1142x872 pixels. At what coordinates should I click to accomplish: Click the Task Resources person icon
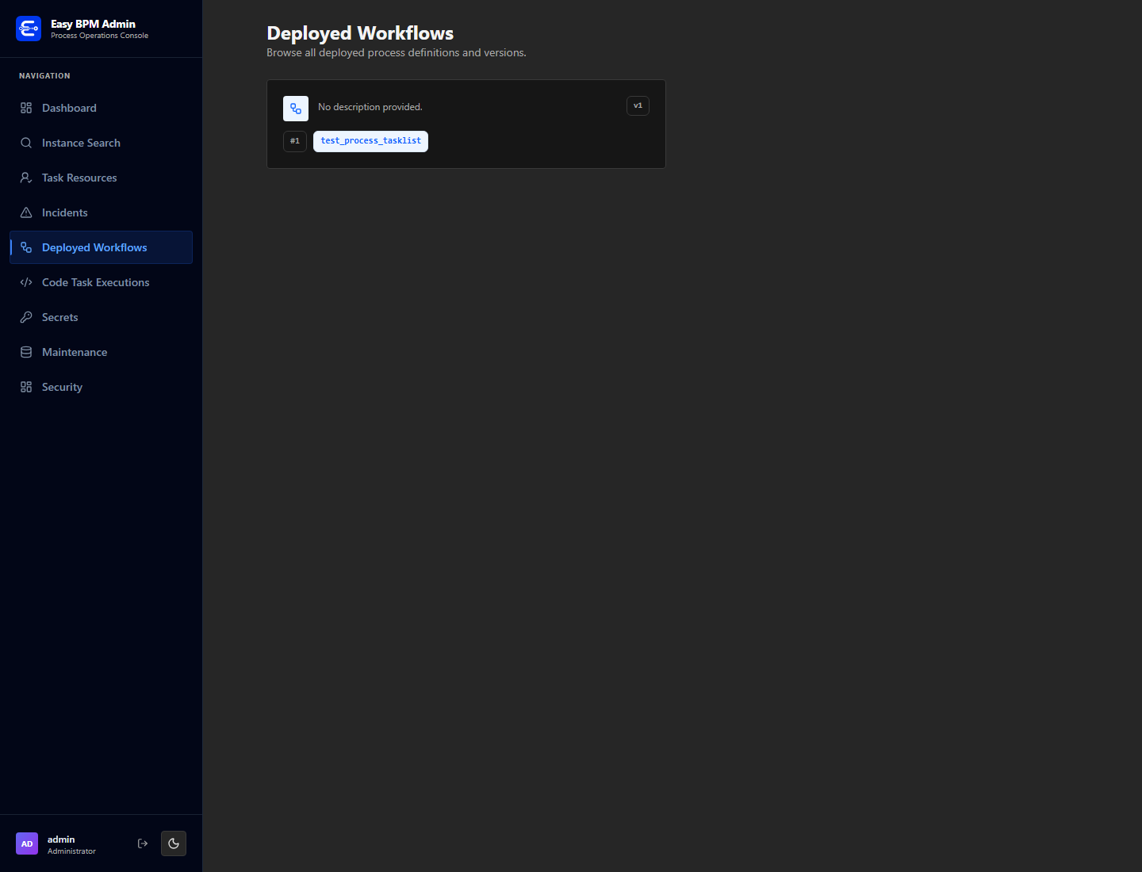[x=26, y=178]
